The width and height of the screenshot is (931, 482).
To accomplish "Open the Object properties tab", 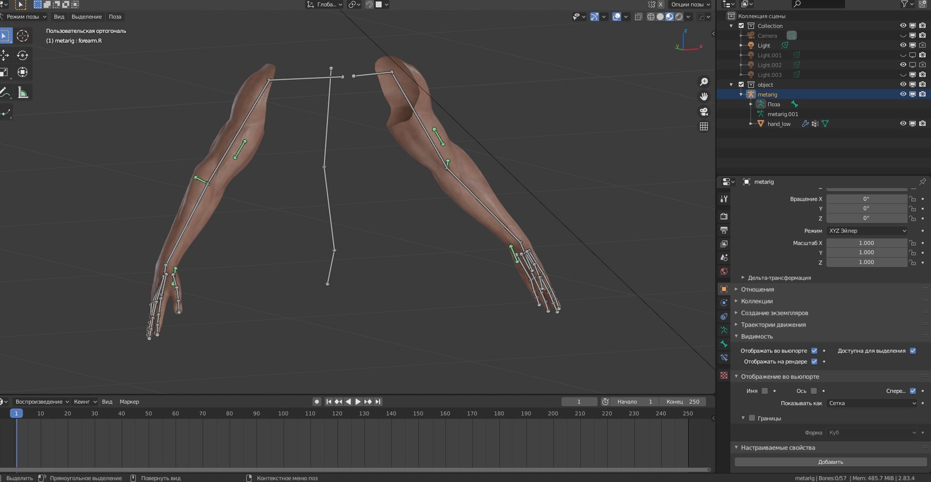I will point(724,289).
